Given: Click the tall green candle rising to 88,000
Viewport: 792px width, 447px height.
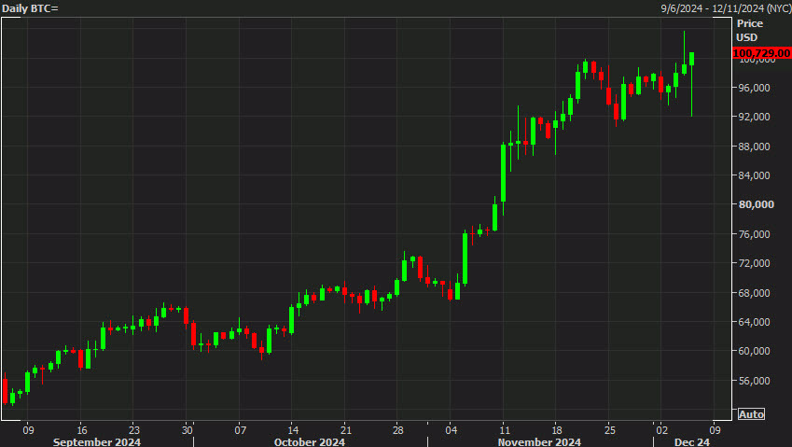Looking at the screenshot, I should click(x=503, y=174).
